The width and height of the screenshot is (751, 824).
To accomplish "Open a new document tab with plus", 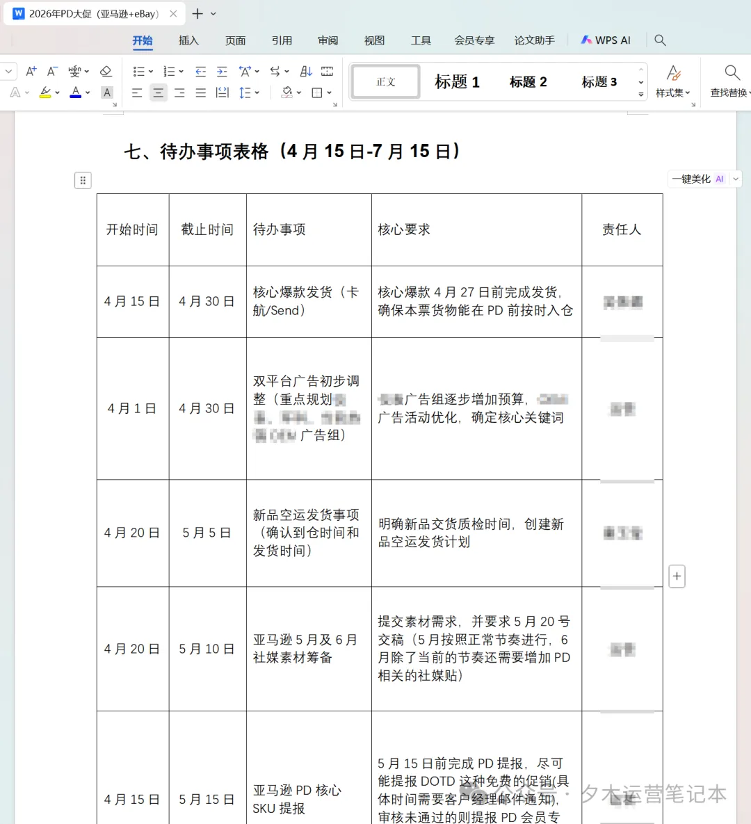I will pos(197,14).
